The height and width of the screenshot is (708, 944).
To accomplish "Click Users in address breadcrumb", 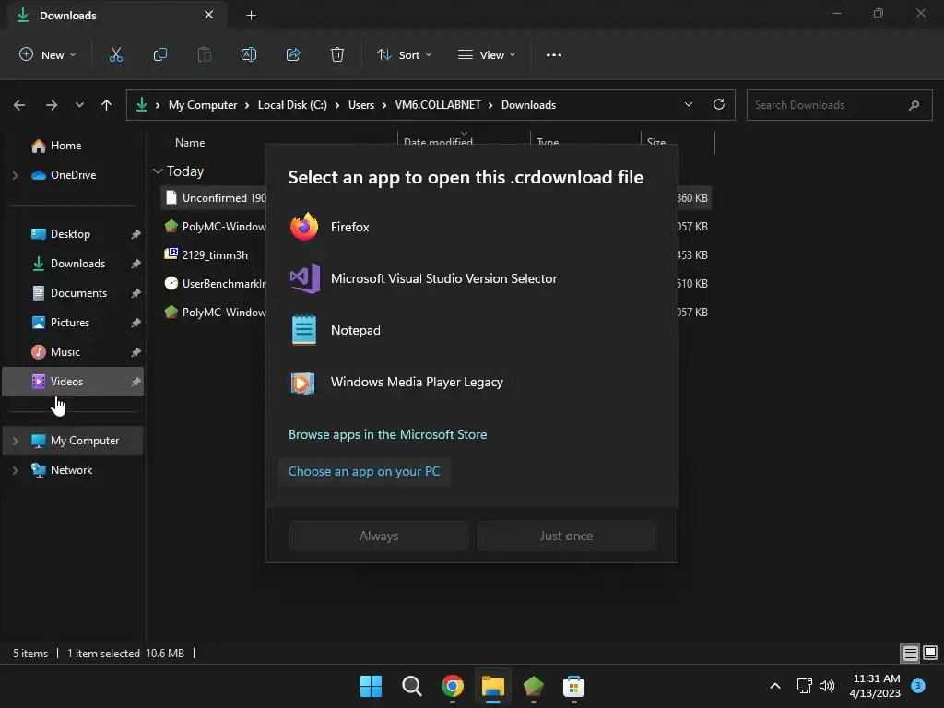I will 361,105.
